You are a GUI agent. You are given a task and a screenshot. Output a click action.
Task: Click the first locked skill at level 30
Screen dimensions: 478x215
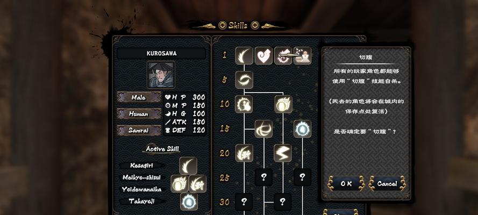point(244,202)
